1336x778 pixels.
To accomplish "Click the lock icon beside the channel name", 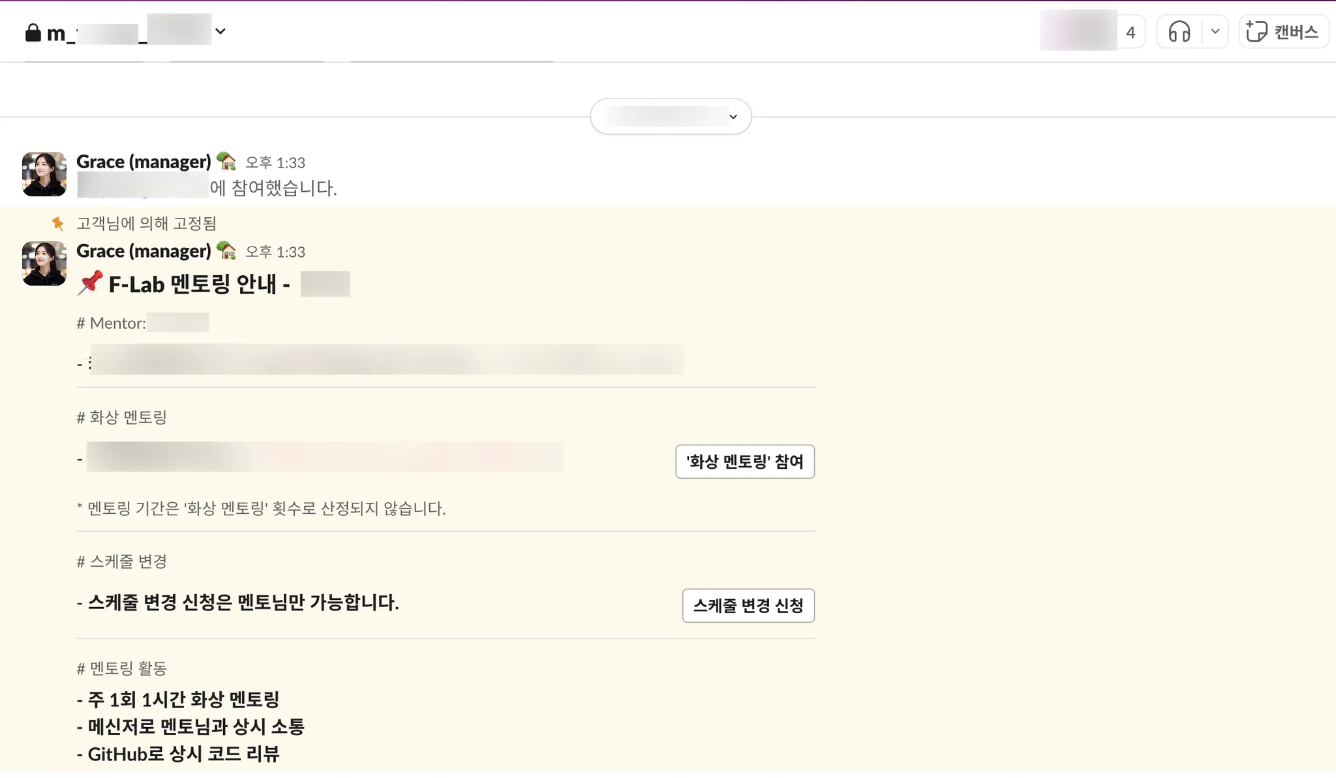I will click(33, 32).
